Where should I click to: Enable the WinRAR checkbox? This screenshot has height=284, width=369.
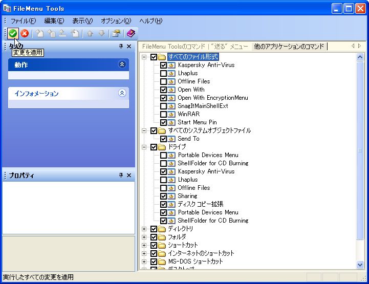[x=163, y=114]
